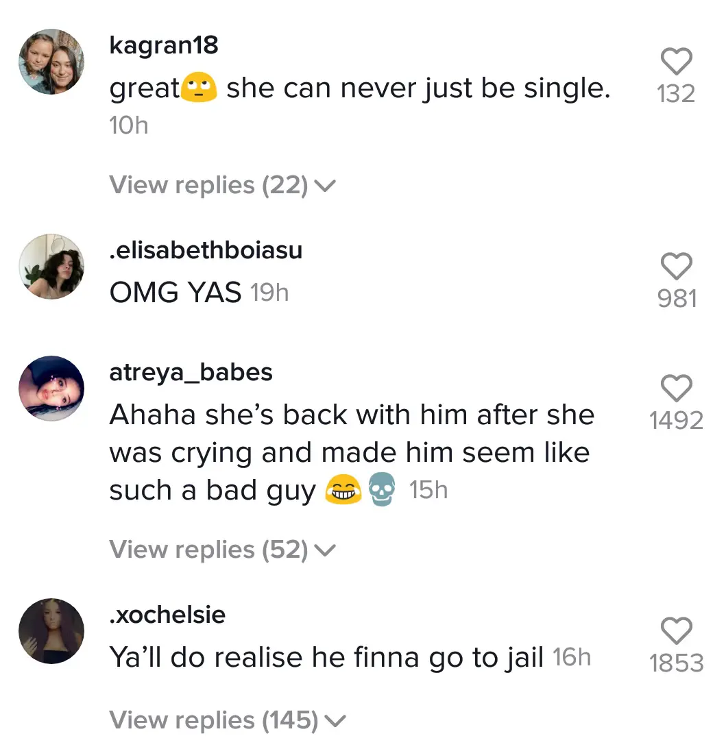Like kagran18's comment with the heart
The image size is (726, 749).
click(676, 61)
